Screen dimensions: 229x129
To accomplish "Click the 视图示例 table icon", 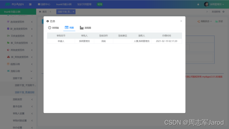I will pyautogui.click(x=8, y=64).
